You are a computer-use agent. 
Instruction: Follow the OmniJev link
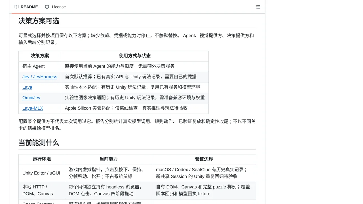coord(31,98)
